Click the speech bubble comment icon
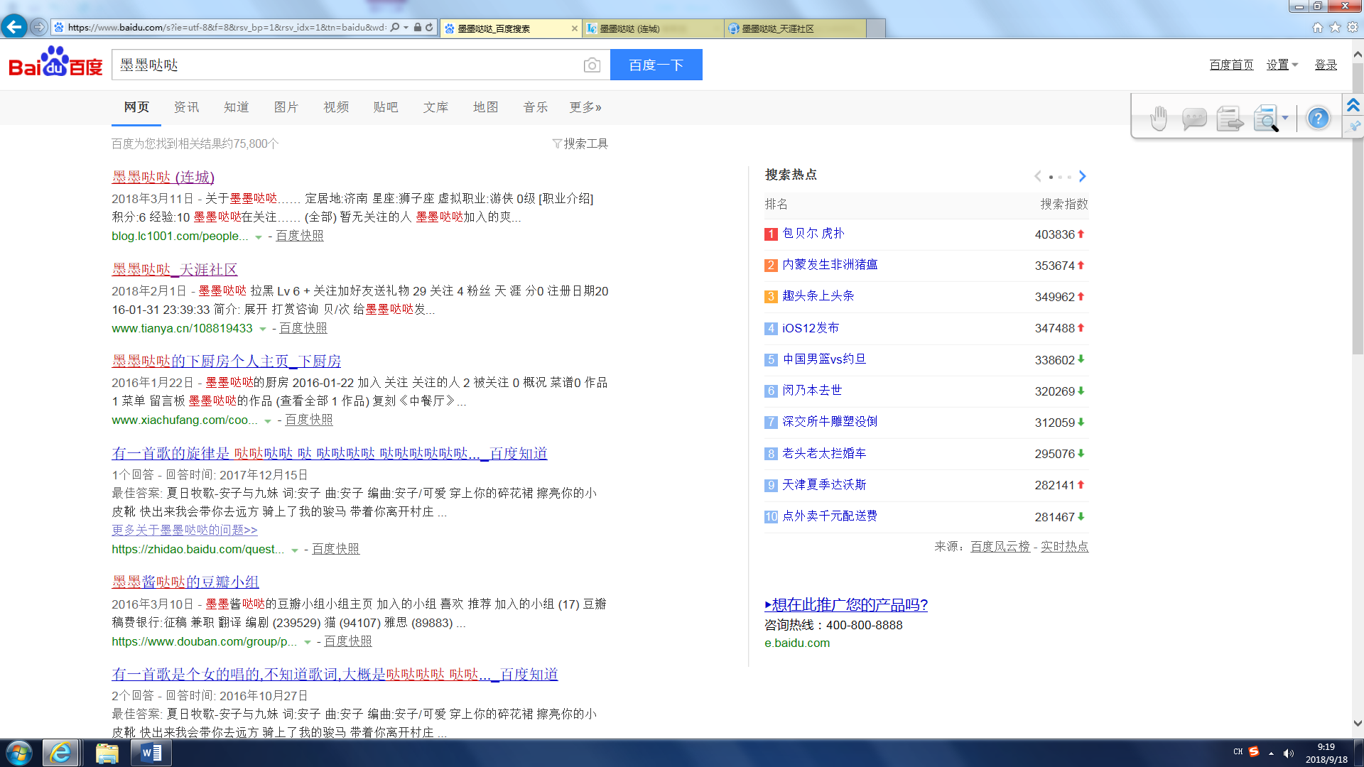 pyautogui.click(x=1194, y=119)
